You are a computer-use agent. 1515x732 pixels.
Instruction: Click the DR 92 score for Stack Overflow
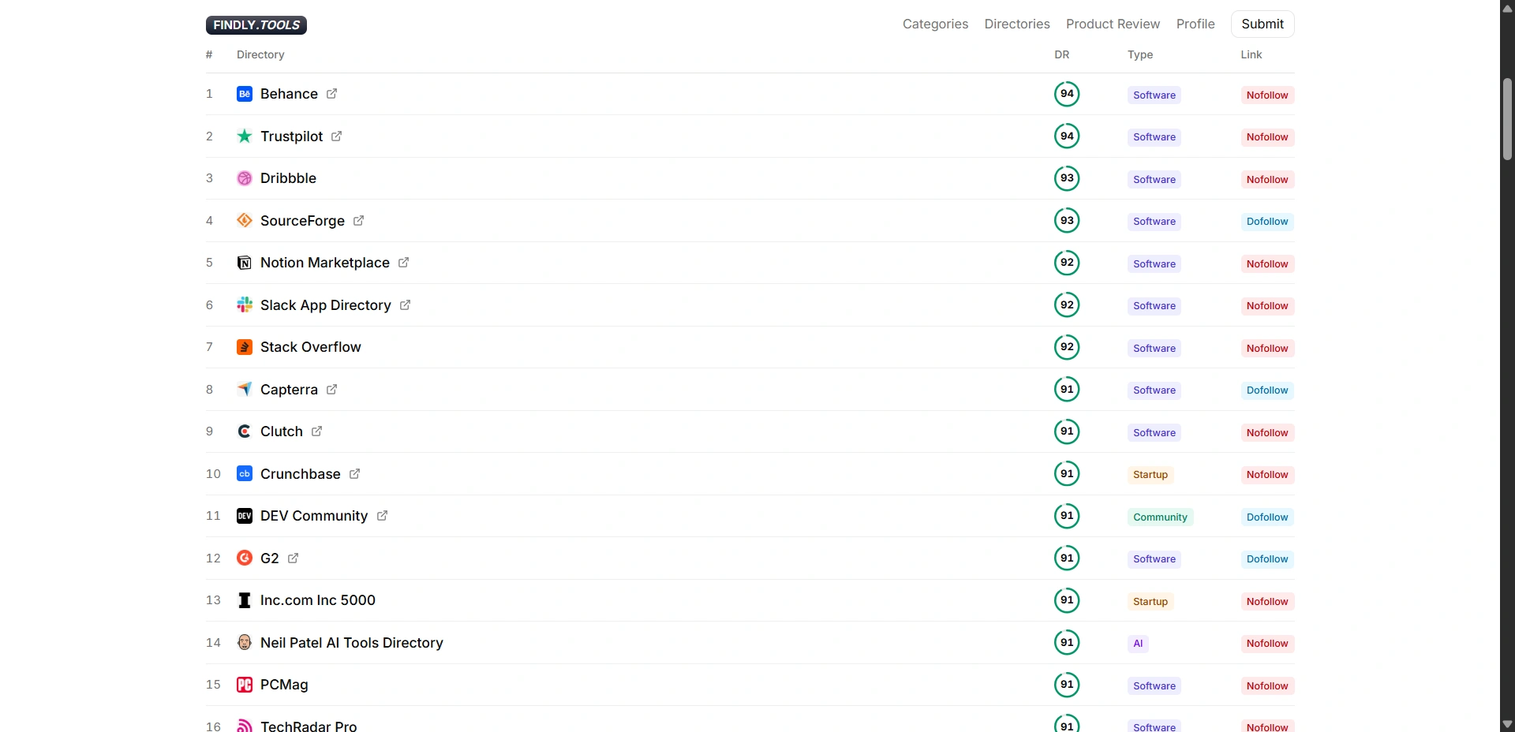(1067, 347)
